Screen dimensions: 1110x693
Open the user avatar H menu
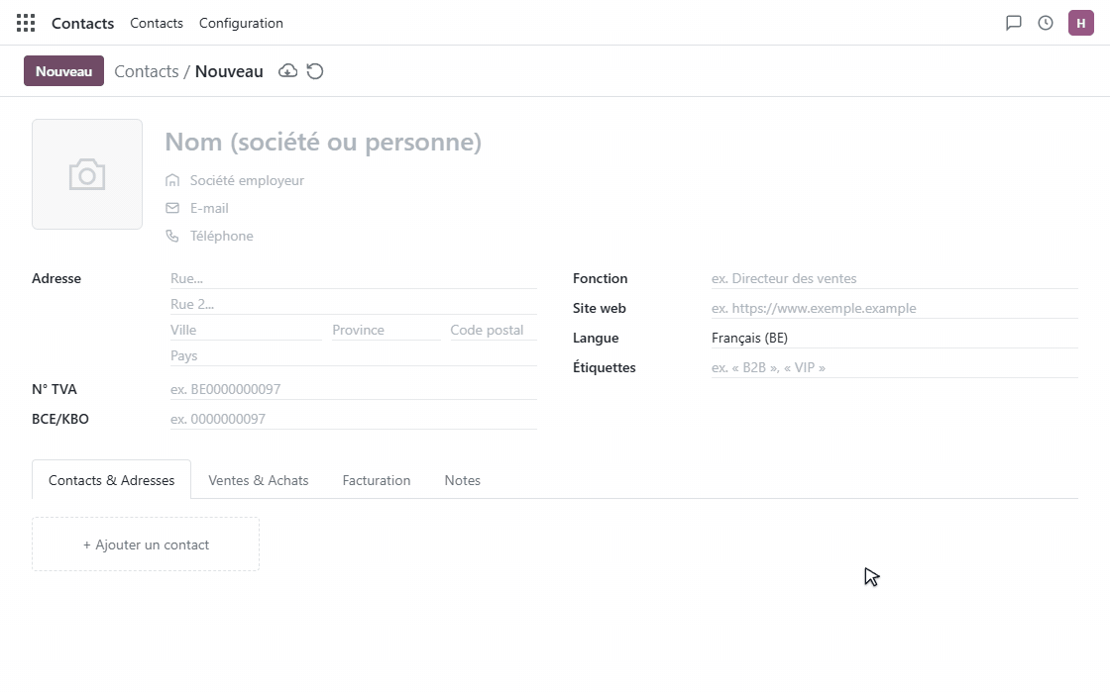pyautogui.click(x=1081, y=23)
